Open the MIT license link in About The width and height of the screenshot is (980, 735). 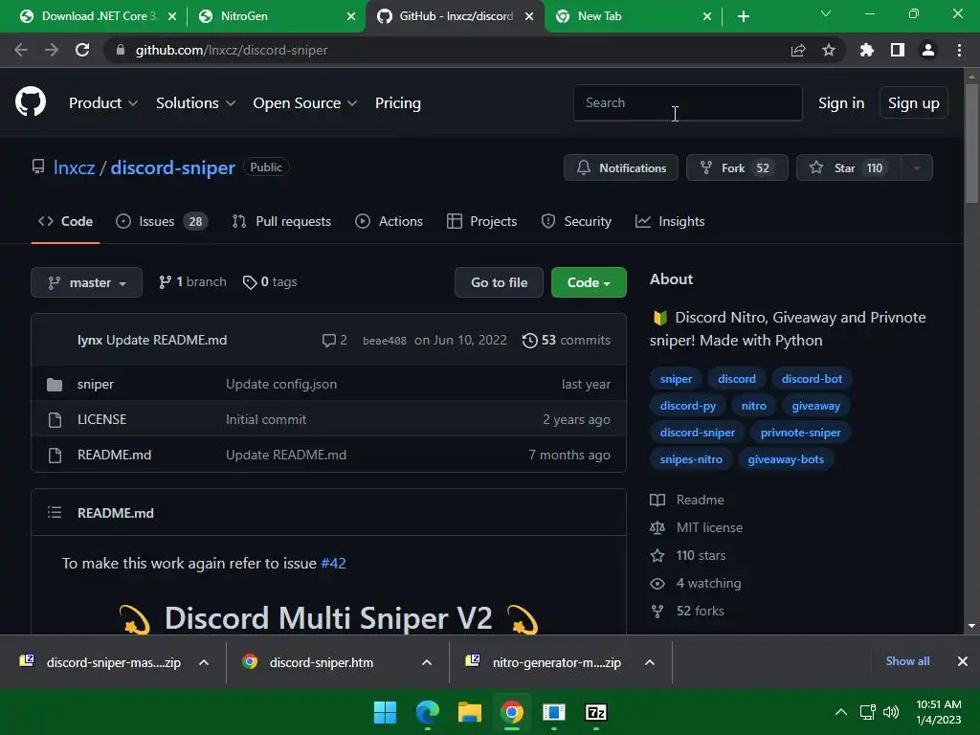point(709,527)
